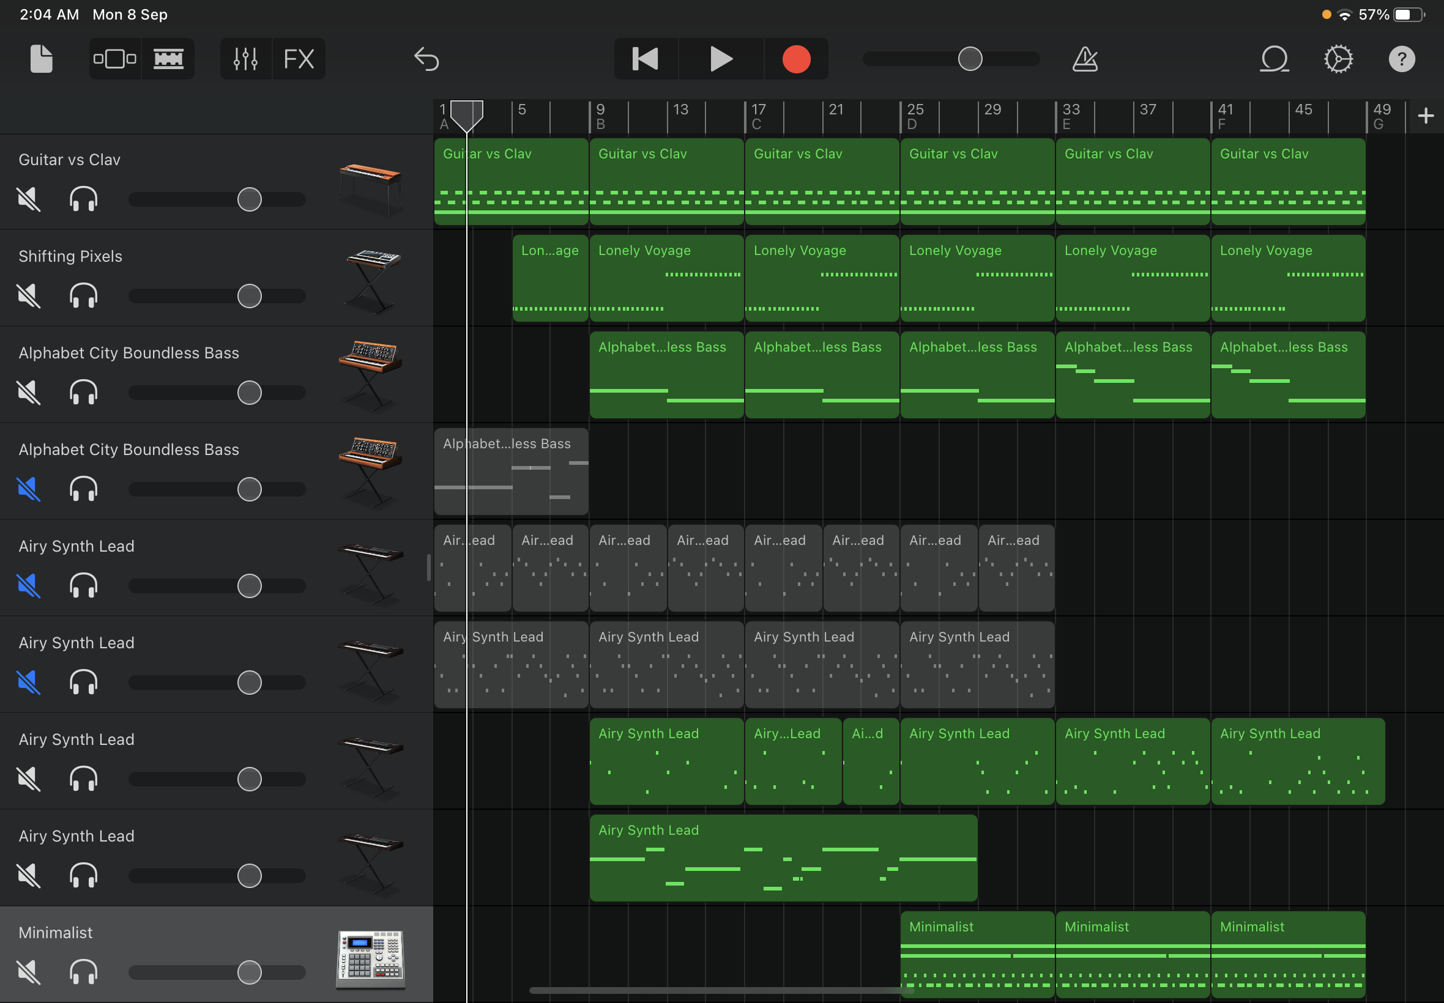Open the loop browser icon
Viewport: 1444px width, 1003px height.
1275,59
